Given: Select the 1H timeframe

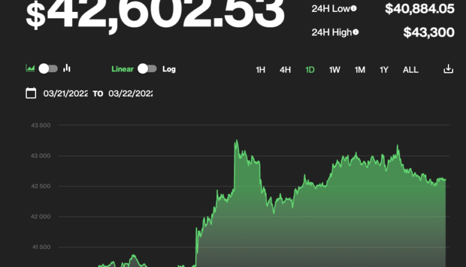Looking at the screenshot, I should 260,70.
